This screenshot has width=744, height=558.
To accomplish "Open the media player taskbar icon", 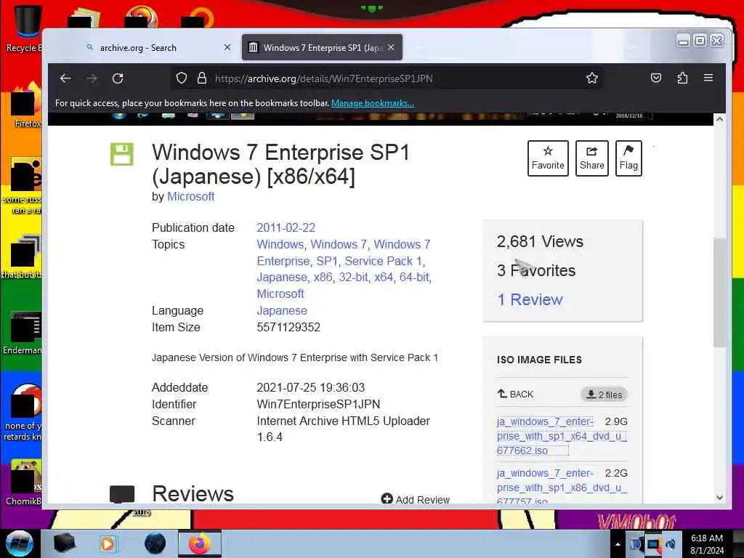I will (x=108, y=543).
